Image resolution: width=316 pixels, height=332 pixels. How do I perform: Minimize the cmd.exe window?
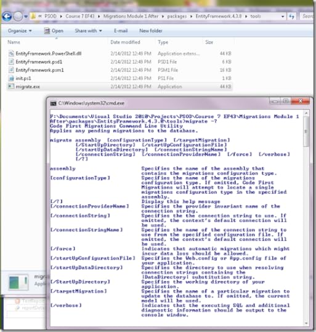[275, 101]
